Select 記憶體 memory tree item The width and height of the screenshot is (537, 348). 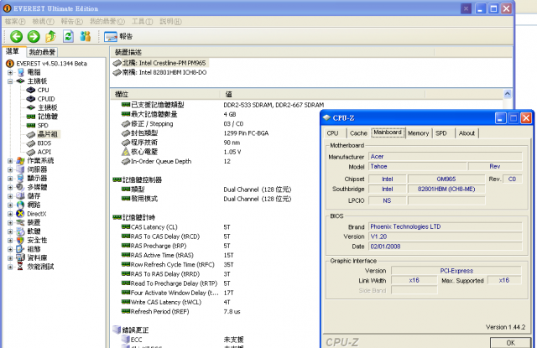(47, 117)
